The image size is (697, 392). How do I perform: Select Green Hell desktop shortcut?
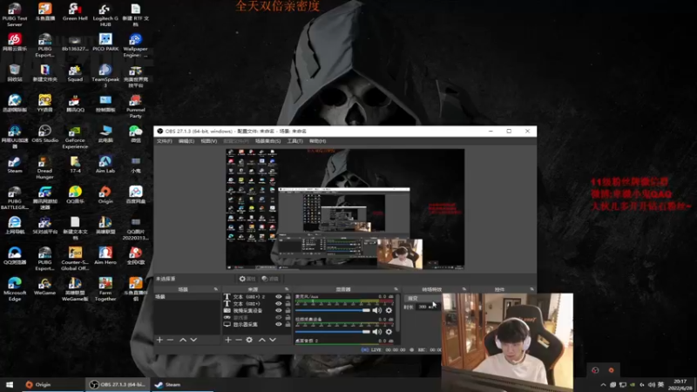click(75, 12)
